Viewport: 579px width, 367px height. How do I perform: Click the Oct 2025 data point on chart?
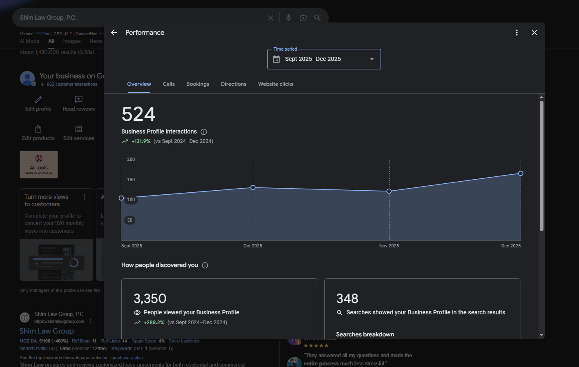[x=253, y=188]
